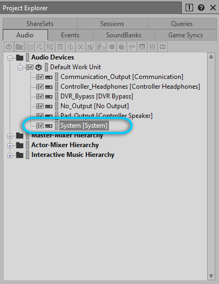Click the Actor-Mixer sliders toolbar icon

pos(39,47)
